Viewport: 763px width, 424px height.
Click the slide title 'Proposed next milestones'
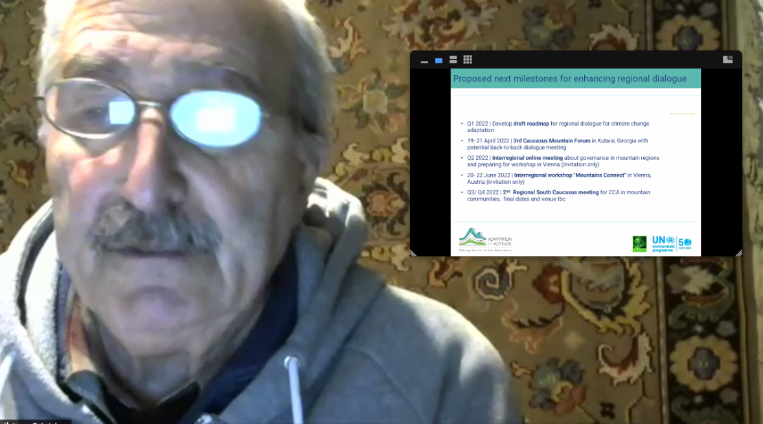(x=569, y=79)
